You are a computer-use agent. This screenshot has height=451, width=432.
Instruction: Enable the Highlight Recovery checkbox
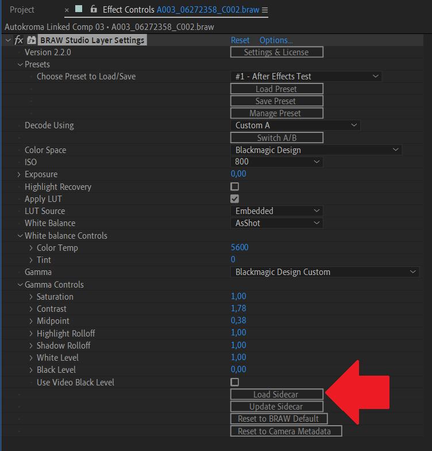pos(234,187)
